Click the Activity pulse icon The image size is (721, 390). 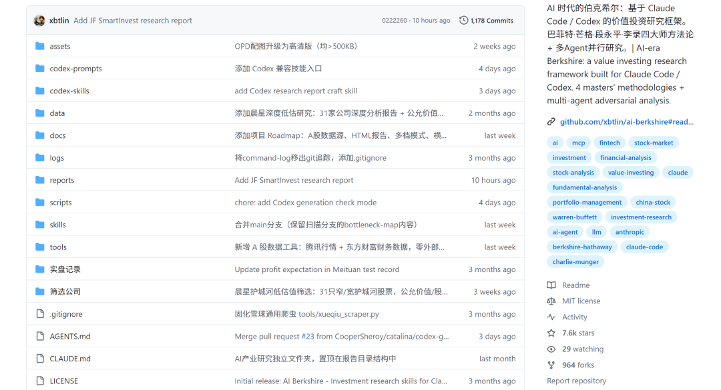(551, 317)
